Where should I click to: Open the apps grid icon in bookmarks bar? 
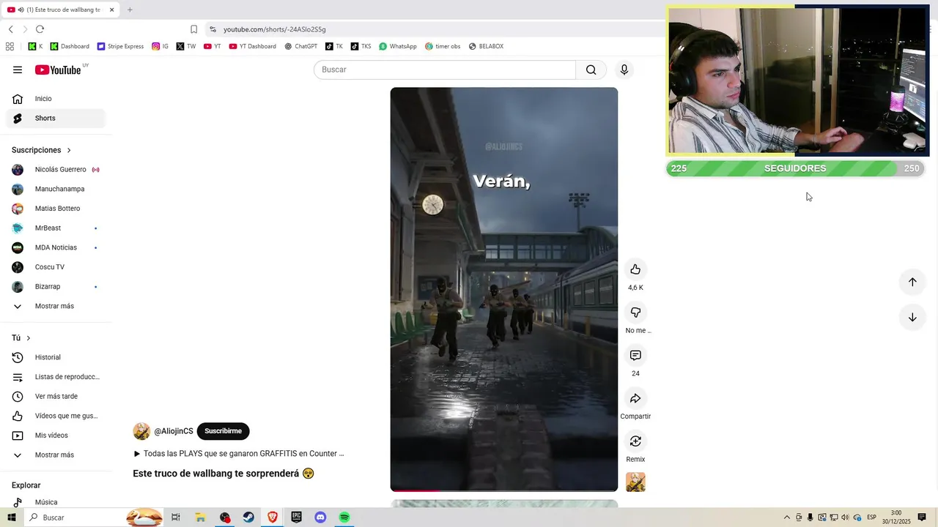tap(10, 46)
